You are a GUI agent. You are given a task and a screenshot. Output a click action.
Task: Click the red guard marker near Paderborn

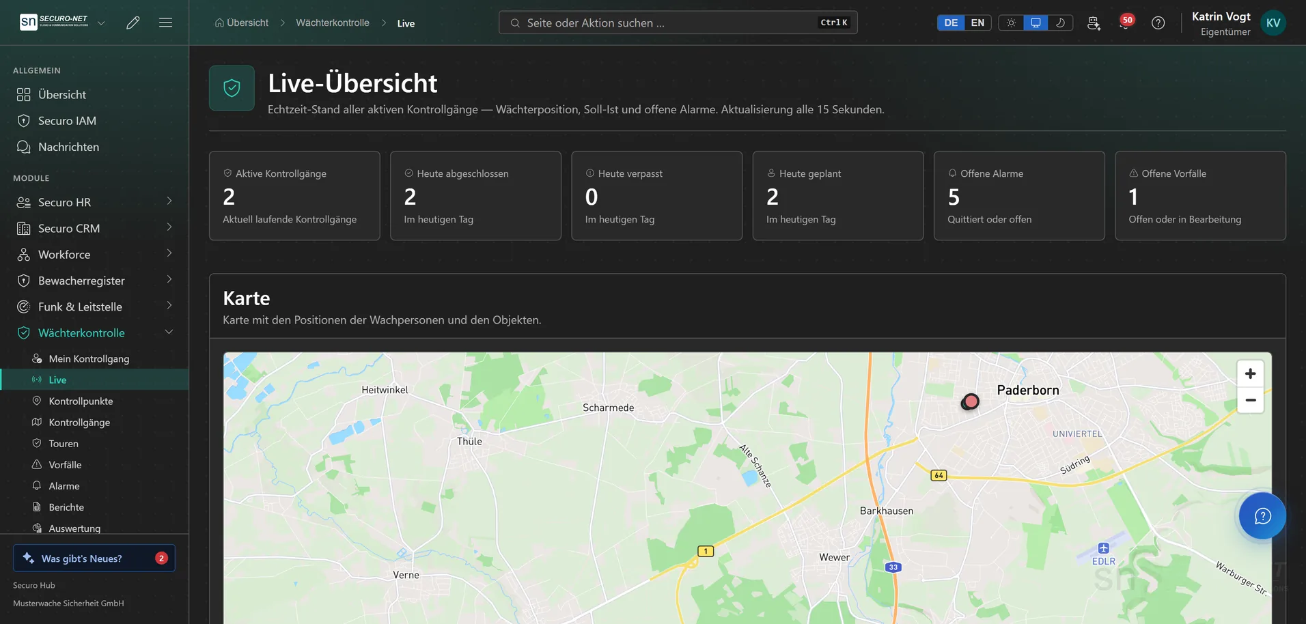(970, 401)
